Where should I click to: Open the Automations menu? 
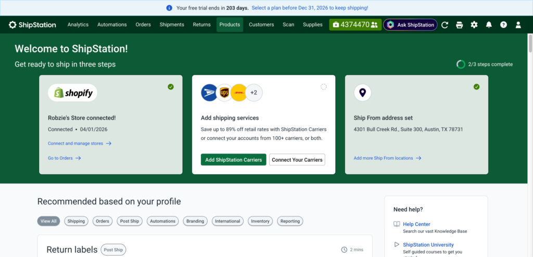(112, 25)
